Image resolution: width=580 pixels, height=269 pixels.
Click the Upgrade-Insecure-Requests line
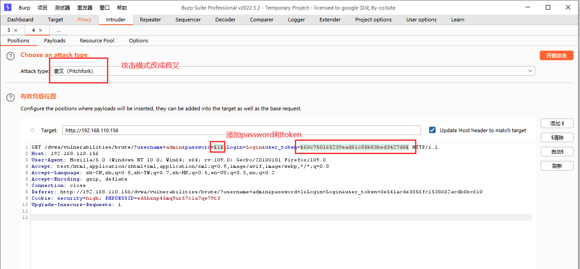tap(76, 205)
